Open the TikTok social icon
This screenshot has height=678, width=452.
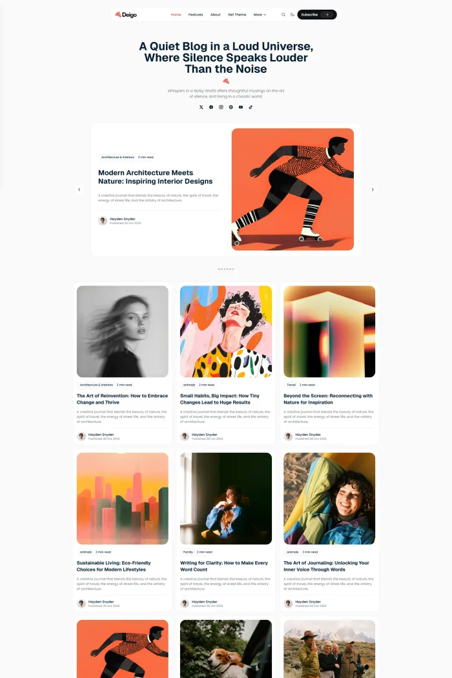pyautogui.click(x=251, y=107)
